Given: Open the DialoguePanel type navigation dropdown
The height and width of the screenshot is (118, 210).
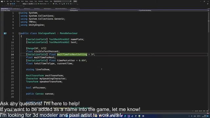Looking at the screenshot, I should (x=104, y=10).
